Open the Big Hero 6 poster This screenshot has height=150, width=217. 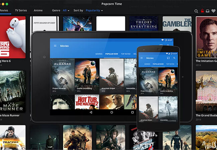[13, 37]
